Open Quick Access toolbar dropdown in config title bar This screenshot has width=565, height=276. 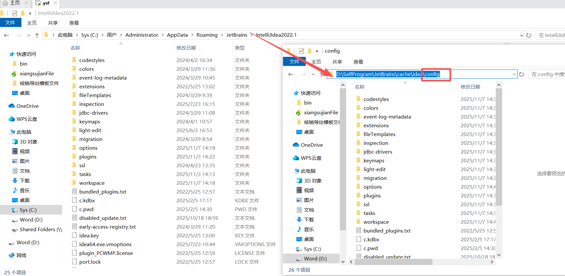[317, 51]
